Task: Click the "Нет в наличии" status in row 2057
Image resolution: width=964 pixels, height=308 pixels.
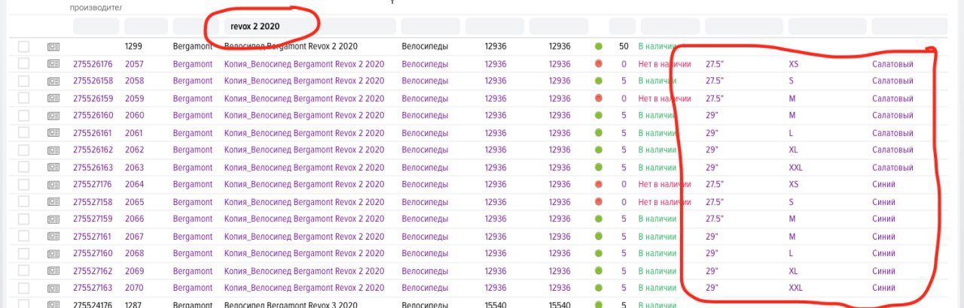Action: tap(664, 64)
